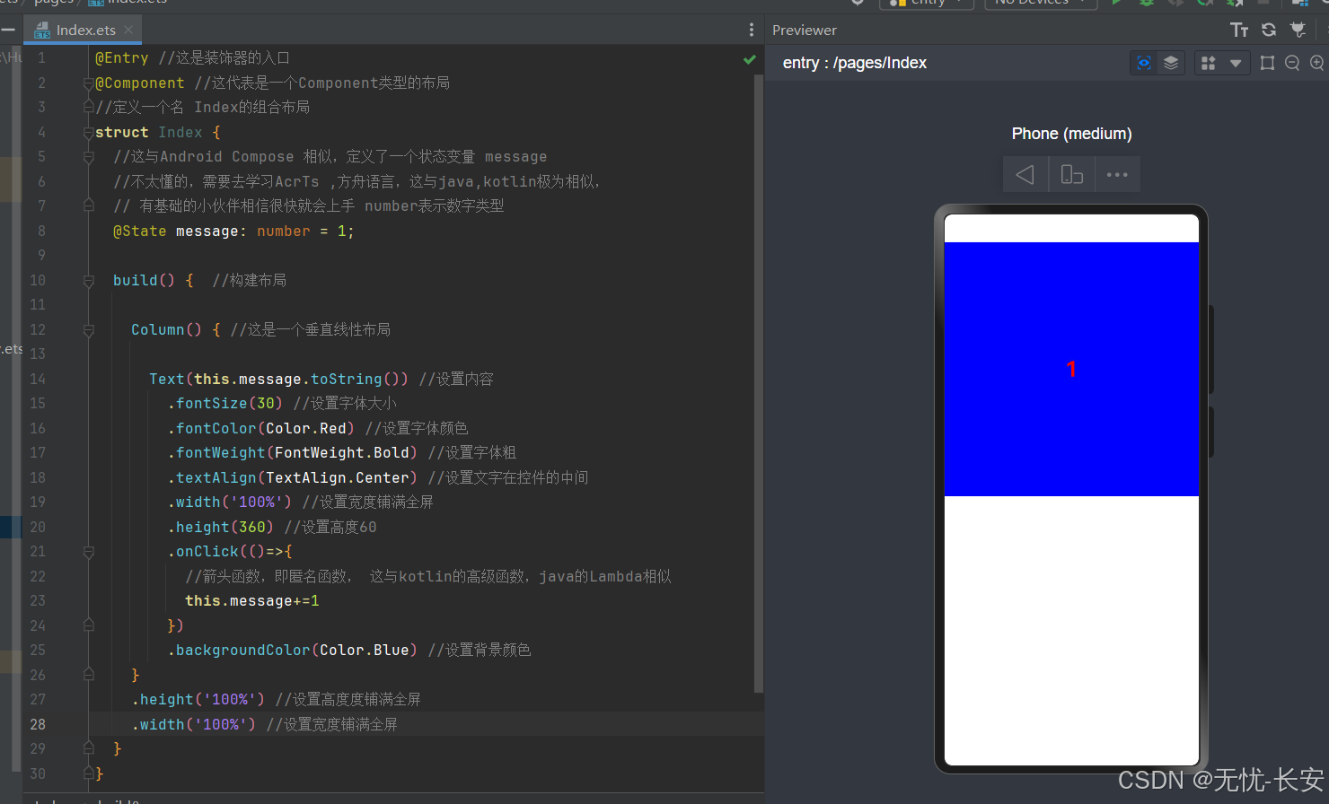Refresh the Previewer with the reload icon

coord(1269,30)
